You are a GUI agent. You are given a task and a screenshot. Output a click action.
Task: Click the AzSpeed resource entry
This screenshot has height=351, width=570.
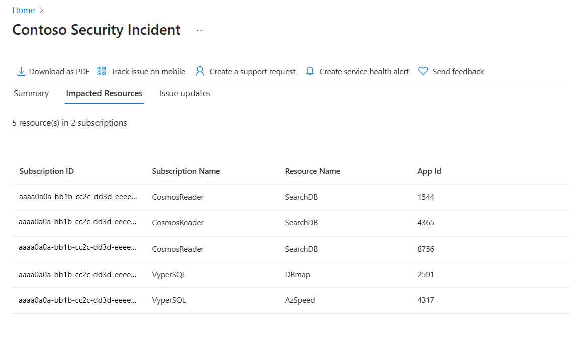pos(300,300)
